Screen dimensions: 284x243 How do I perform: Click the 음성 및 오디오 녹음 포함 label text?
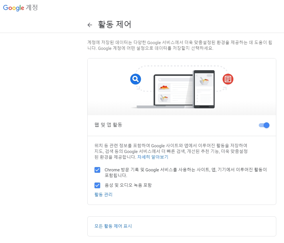[x=128, y=185]
